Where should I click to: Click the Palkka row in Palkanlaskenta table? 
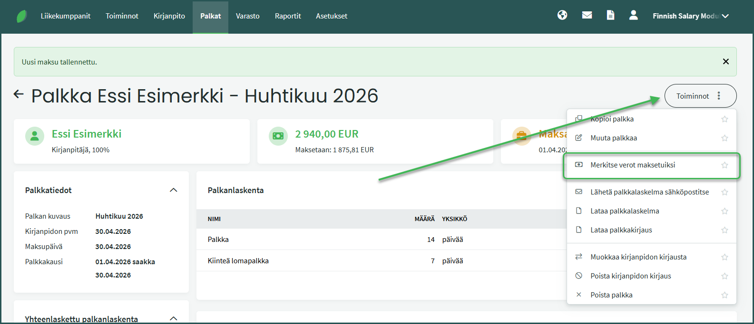pyautogui.click(x=218, y=240)
